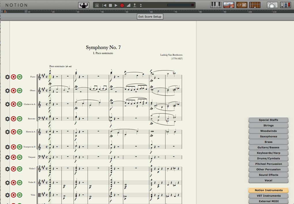294x204 pixels.
Task: Click the timeline ruler at measure 50
Action: pos(126,12)
